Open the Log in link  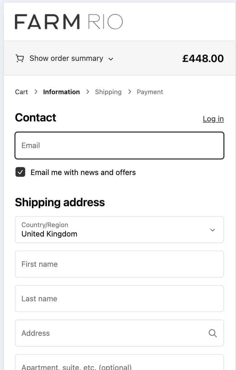coord(213,119)
